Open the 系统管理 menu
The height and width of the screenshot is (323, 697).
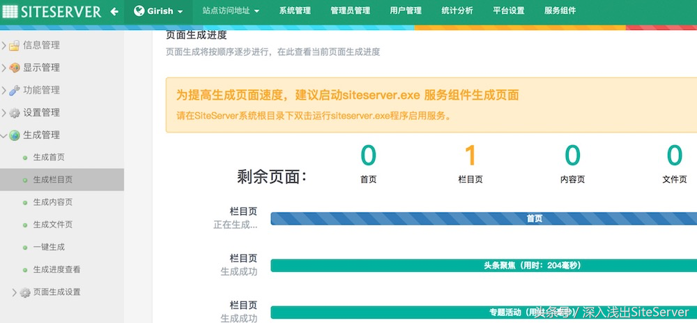coord(295,11)
